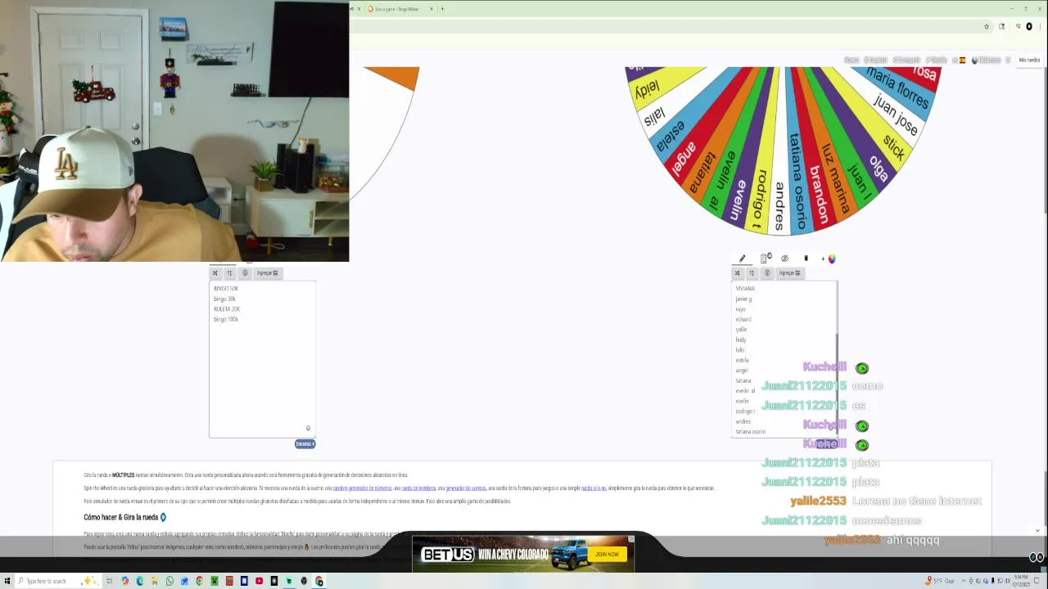The image size is (1048, 589).
Task: Click the 'bingo 100k' entry in prizes list
Action: tap(226, 319)
